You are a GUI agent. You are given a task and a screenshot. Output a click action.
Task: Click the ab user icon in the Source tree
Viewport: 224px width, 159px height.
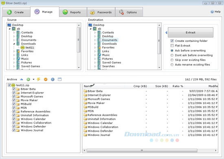point(14,29)
